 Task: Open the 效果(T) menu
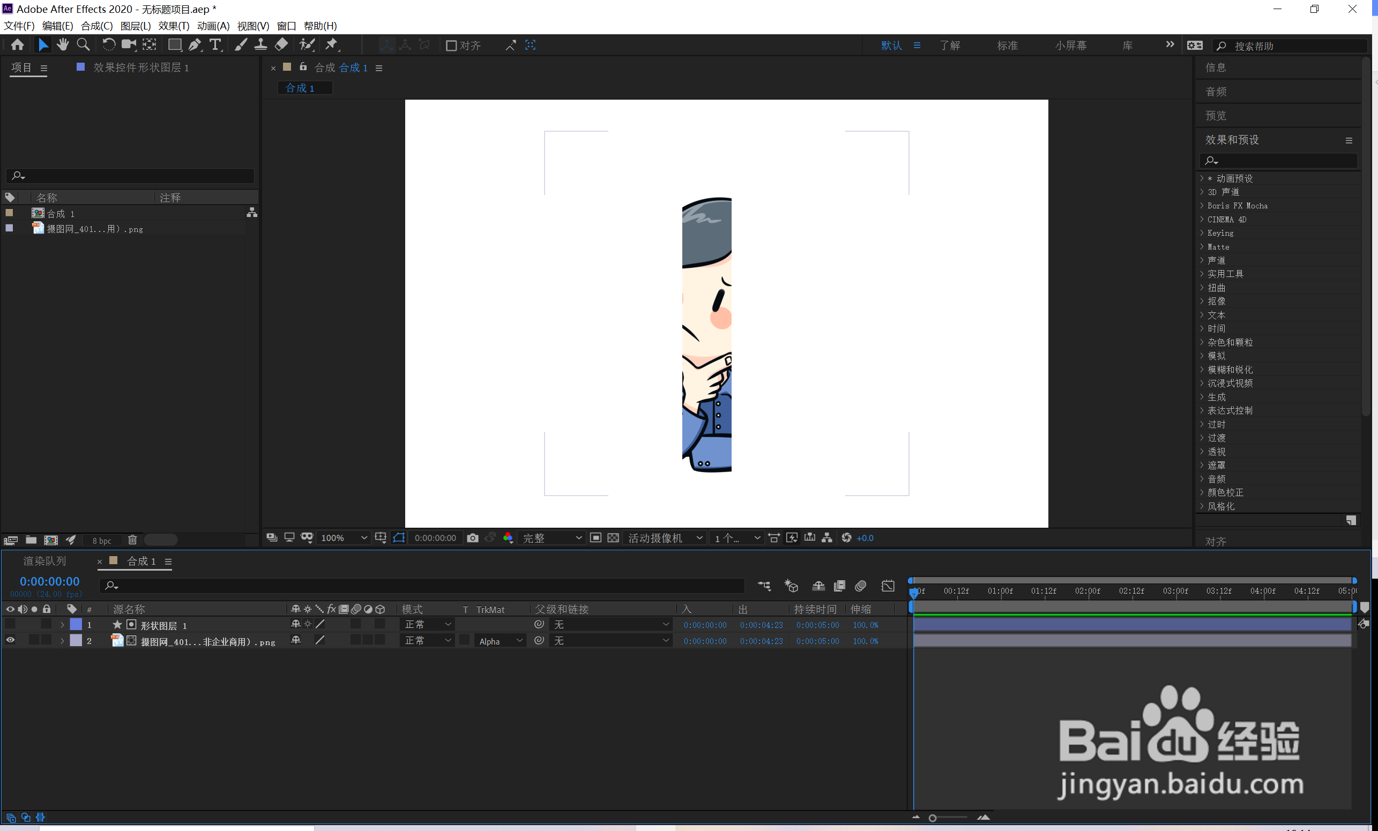(x=174, y=26)
